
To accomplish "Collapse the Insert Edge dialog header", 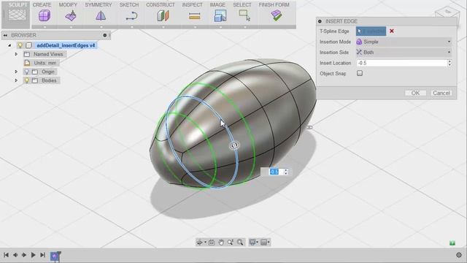I will (x=320, y=21).
